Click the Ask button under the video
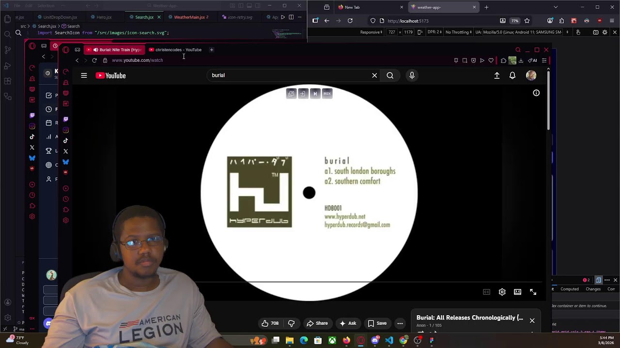 (x=348, y=323)
